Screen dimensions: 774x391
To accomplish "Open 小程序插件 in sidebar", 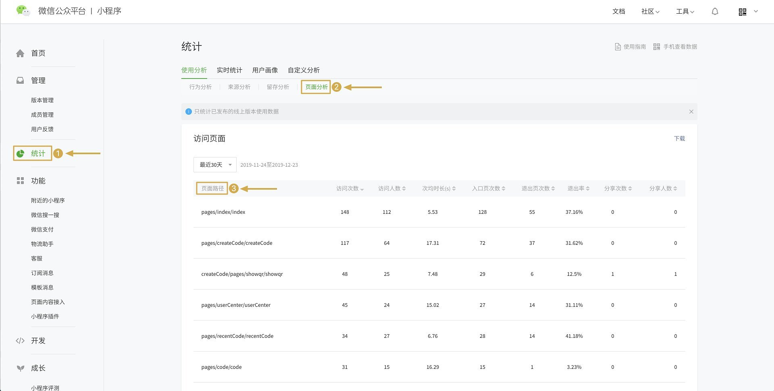I will click(x=45, y=317).
